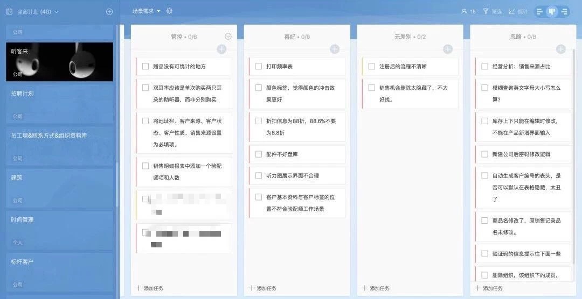The height and width of the screenshot is (299, 582).
Task: Tick 听力图展示界面不合理 checkbox
Action: pyautogui.click(x=259, y=176)
